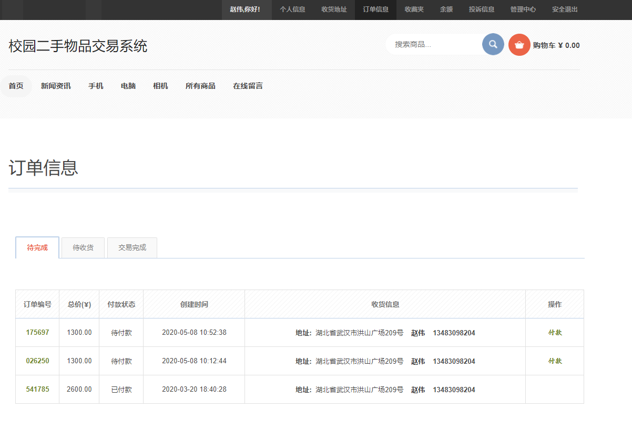Go to 首页 in navigation
Screen dimensions: 632x428
pos(16,86)
